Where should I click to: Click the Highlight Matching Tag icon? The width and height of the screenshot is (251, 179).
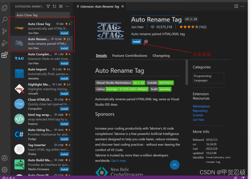coord(19,89)
